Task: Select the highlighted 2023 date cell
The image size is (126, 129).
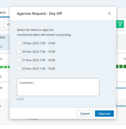Action: tap(5, 42)
